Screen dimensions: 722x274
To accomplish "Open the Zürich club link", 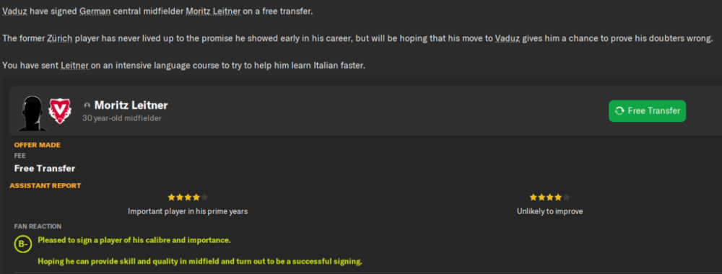I will [59, 38].
